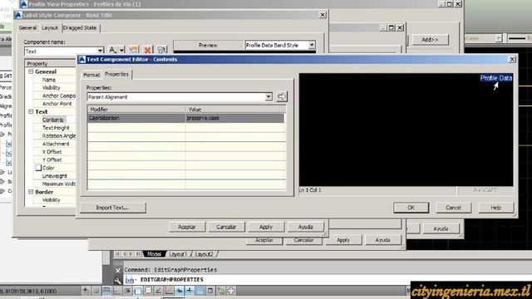This screenshot has width=532, height=299.
Task: Toggle Snap Mode in status bar
Action: pos(96,291)
